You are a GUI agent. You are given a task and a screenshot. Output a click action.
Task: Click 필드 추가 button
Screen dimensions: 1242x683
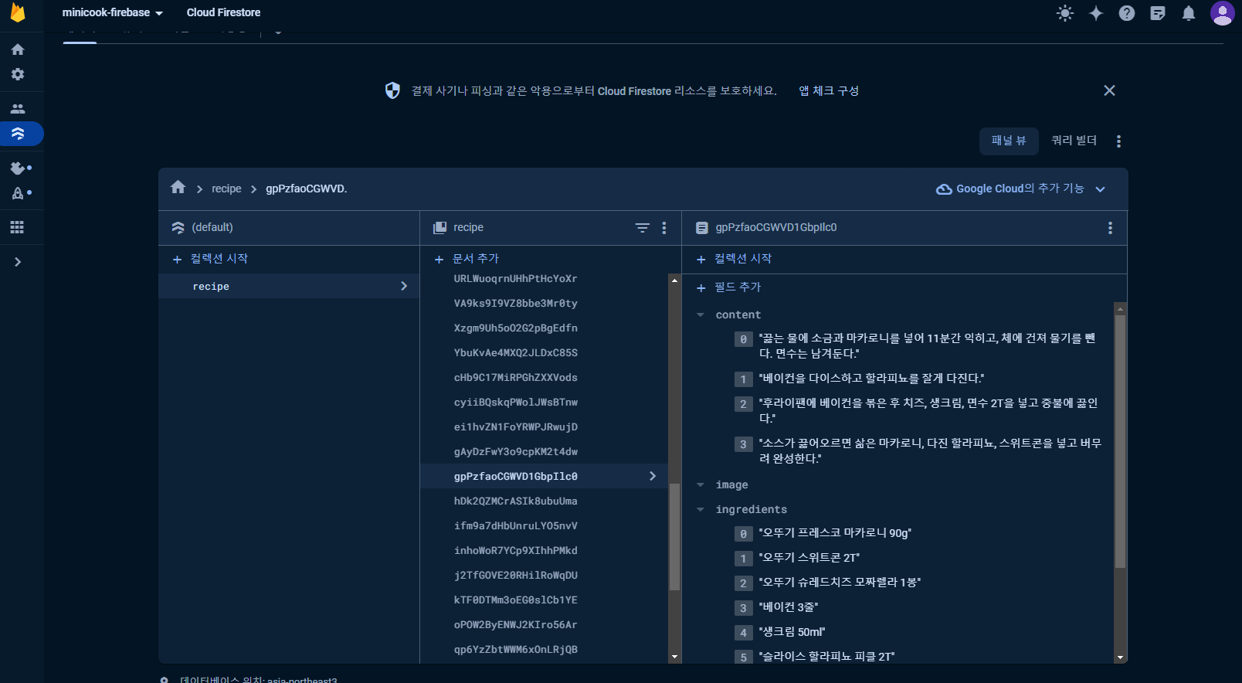click(x=728, y=287)
